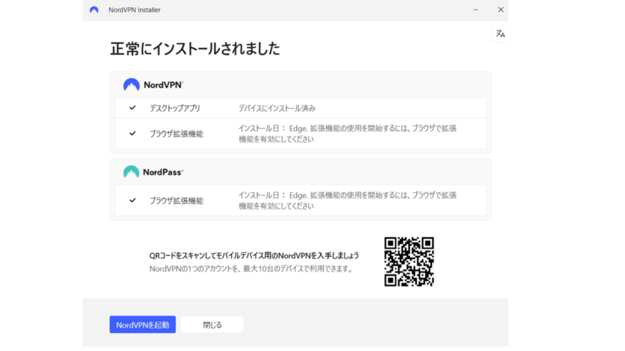Click the Edge extension description under NordPass

pos(347,200)
